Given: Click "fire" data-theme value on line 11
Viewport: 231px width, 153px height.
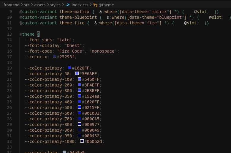Looking at the screenshot, I should point(152,23).
